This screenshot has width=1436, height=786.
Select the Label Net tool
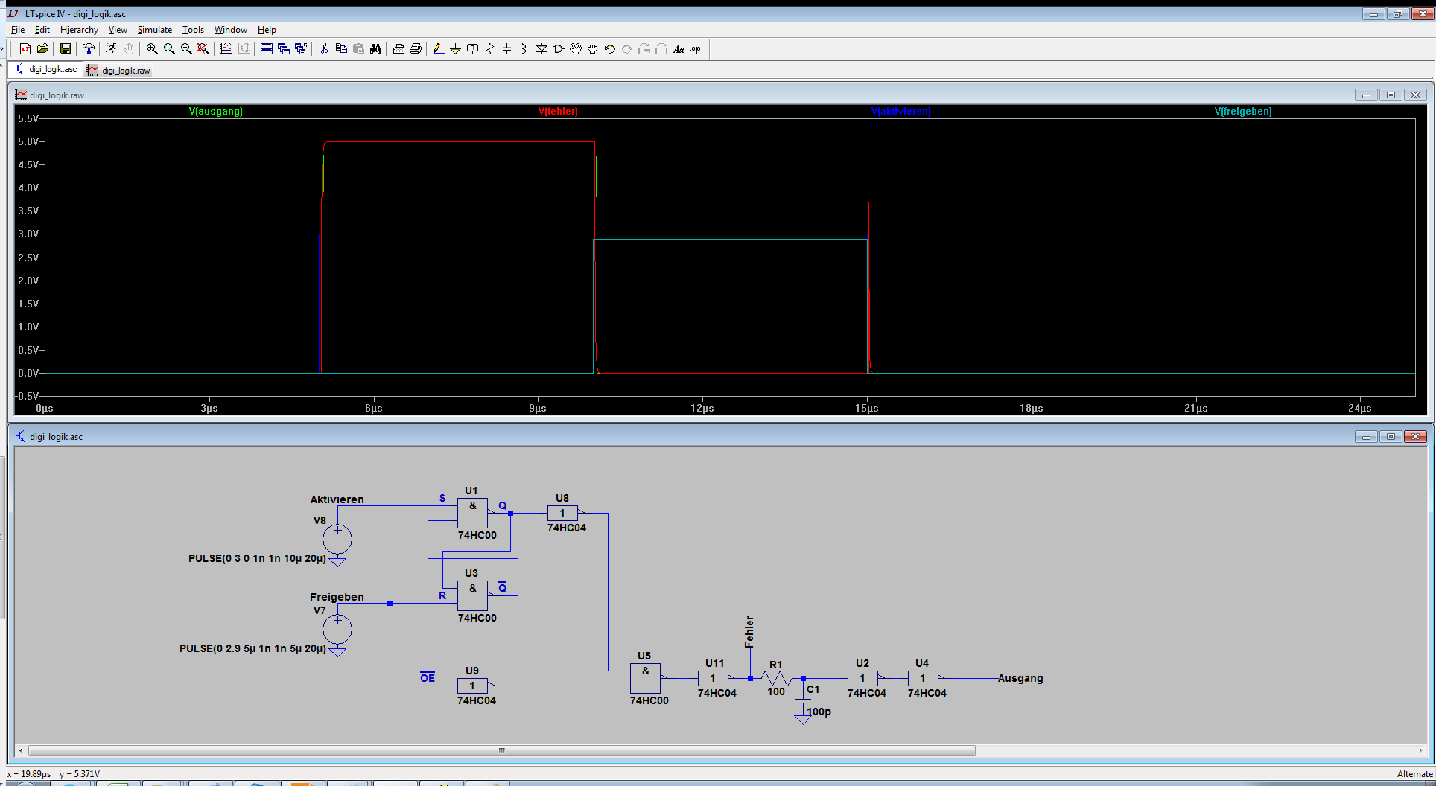[472, 48]
